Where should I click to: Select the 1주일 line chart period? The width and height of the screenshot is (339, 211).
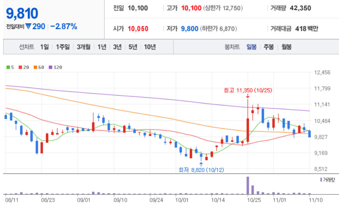tap(63, 47)
